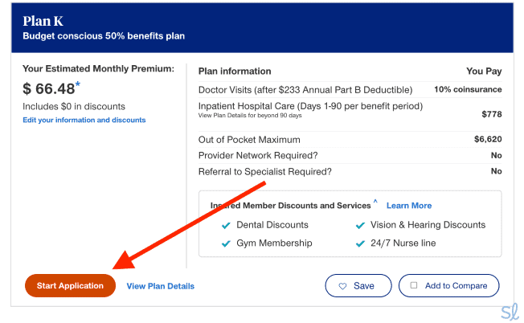Click the Doctor Visits row text
Image resolution: width=524 pixels, height=323 pixels.
tap(305, 90)
